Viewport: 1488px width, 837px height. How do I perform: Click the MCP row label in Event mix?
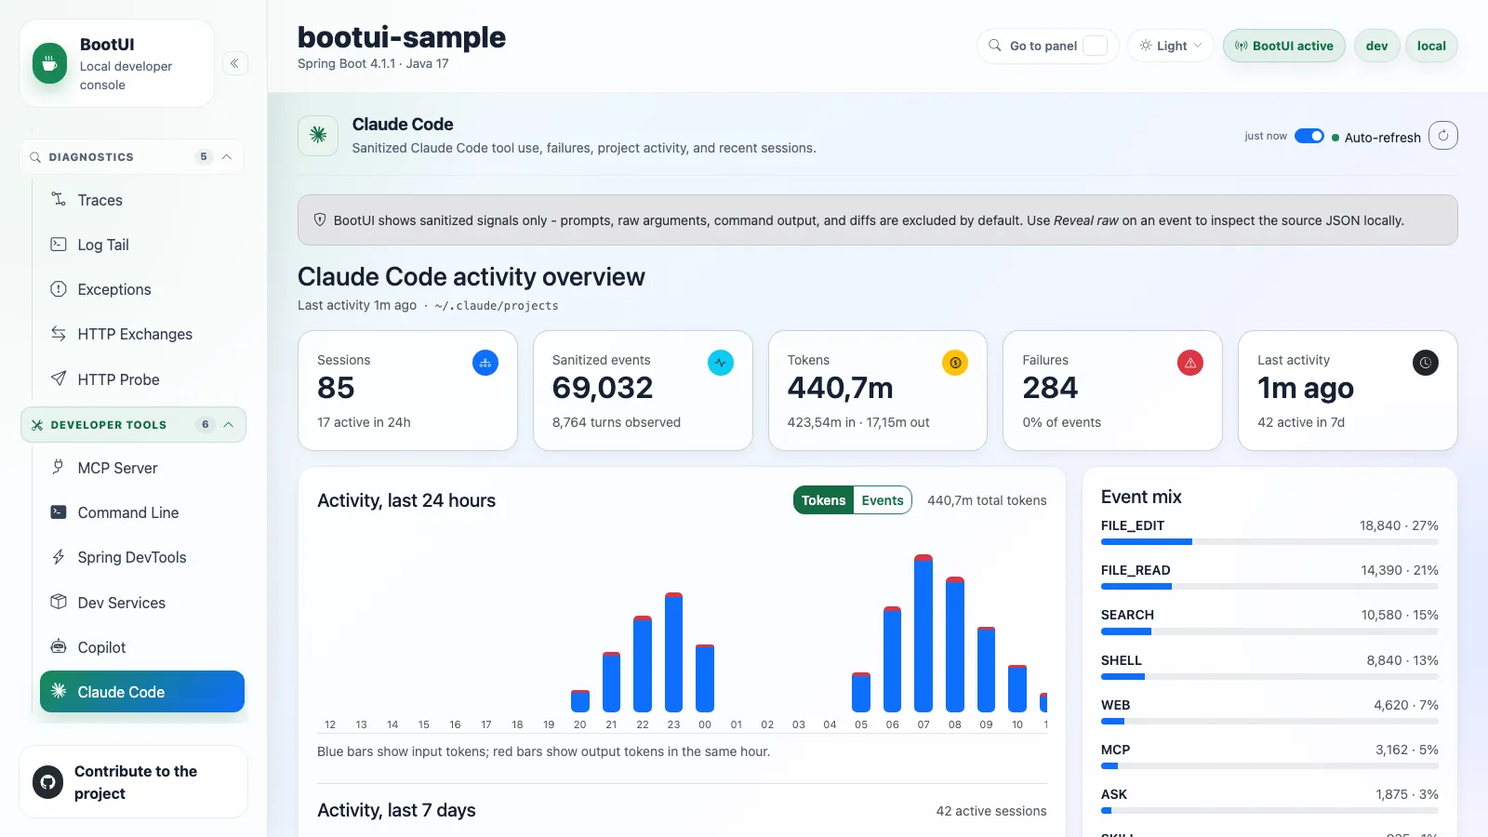1115,750
